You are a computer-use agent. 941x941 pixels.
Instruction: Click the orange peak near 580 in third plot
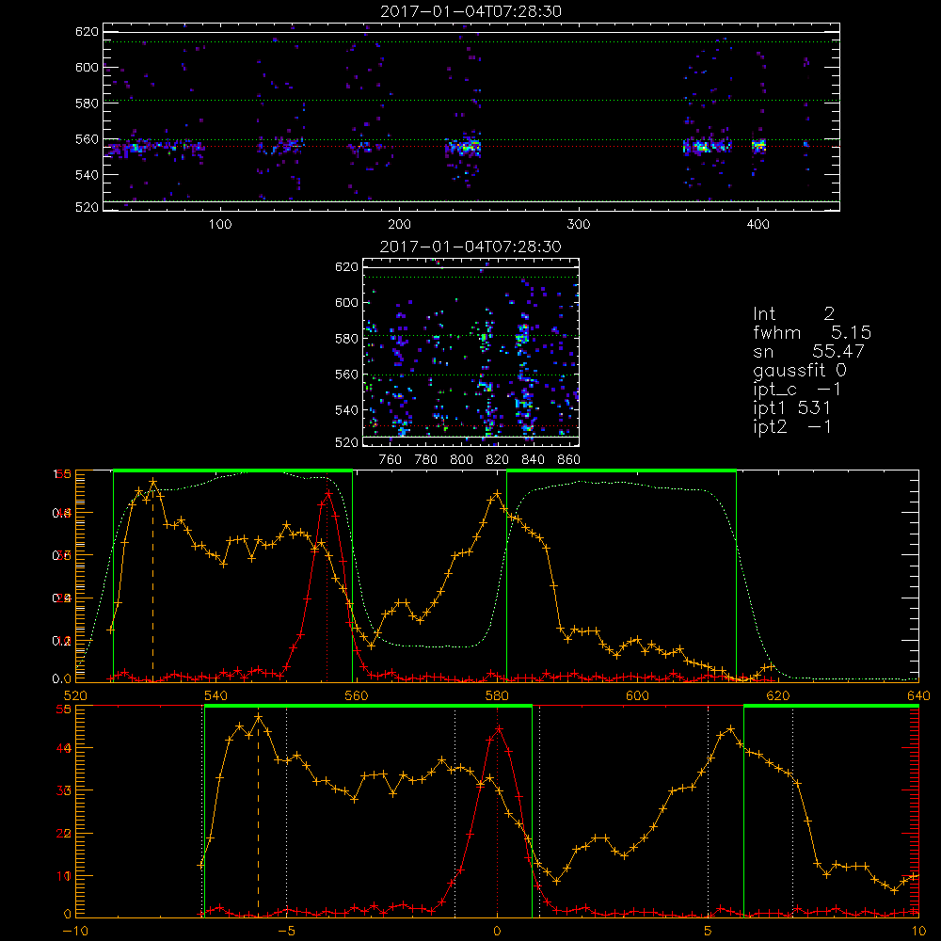[x=496, y=494]
